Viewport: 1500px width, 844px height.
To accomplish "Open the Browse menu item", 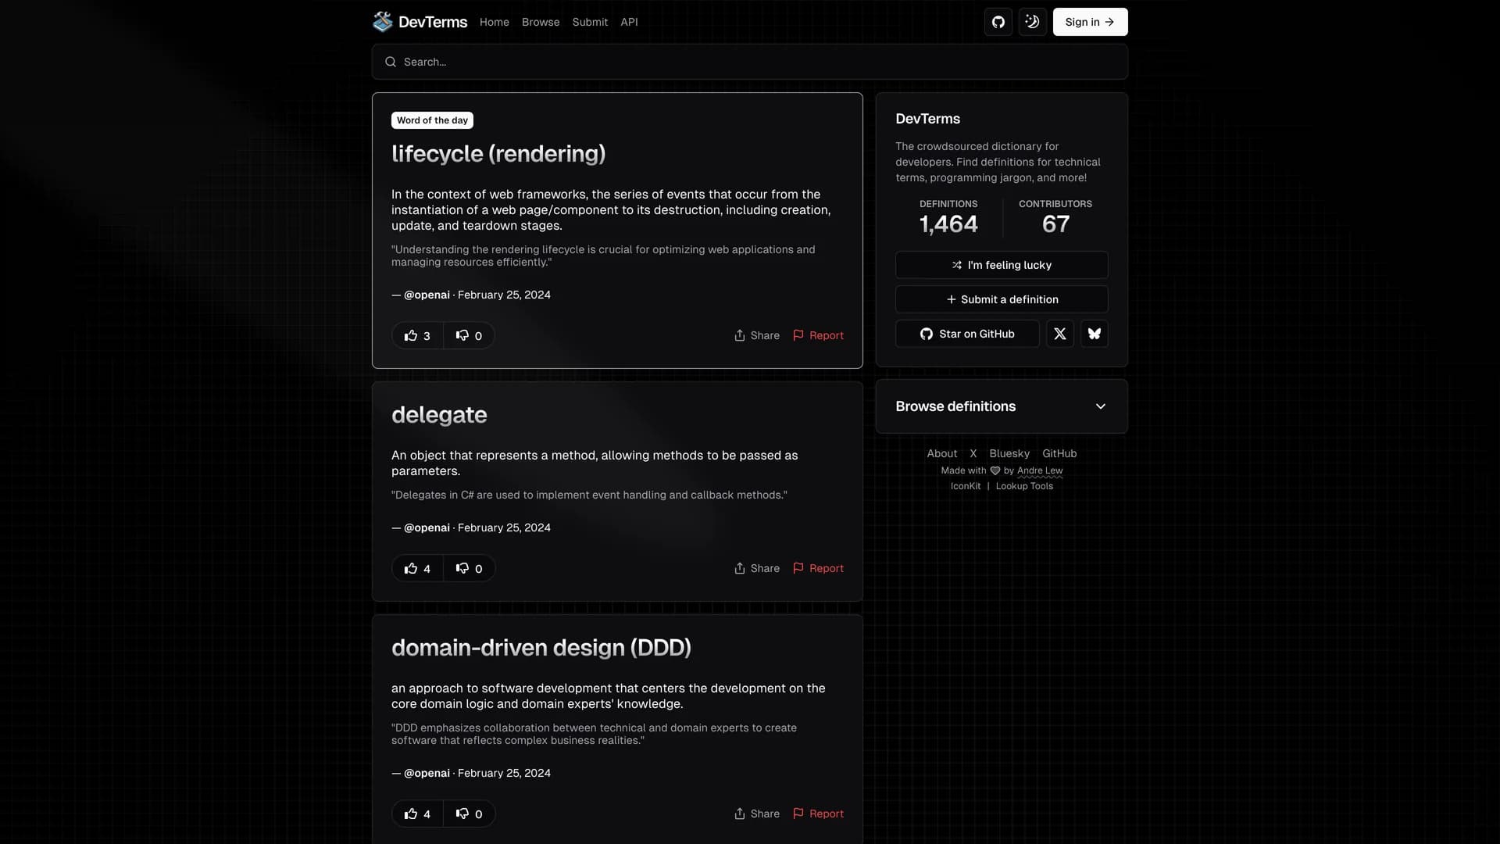I will (541, 22).
